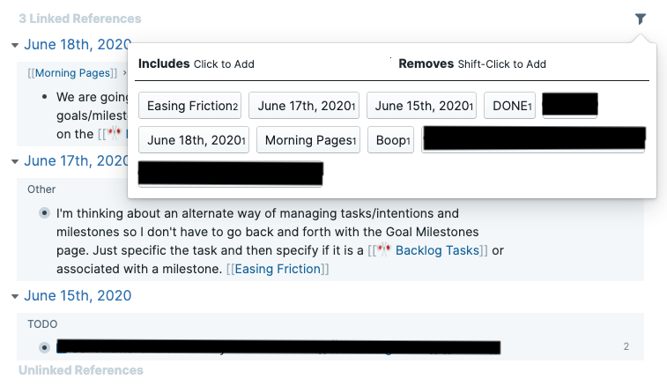The image size is (667, 386).
Task: Click the June 15th, 2020 filter button
Action: [x=421, y=106]
